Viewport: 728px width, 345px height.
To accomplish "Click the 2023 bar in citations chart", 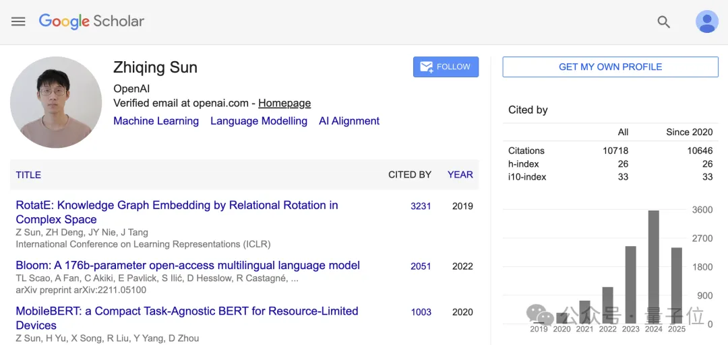I will [x=631, y=284].
